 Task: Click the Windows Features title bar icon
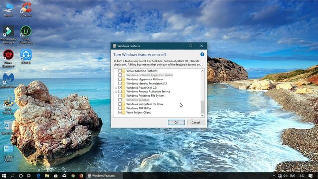point(115,46)
